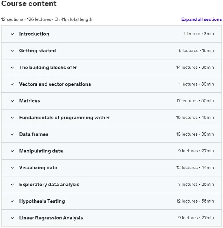Expand chevron for Exploratory data analysis
Image resolution: width=223 pixels, height=228 pixels.
click(12, 185)
